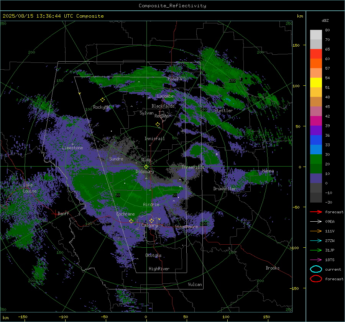Viewport: 345px width, 322px height.
Task: Pick the magenta 39–42 dBZ swatch
Action: [316, 121]
